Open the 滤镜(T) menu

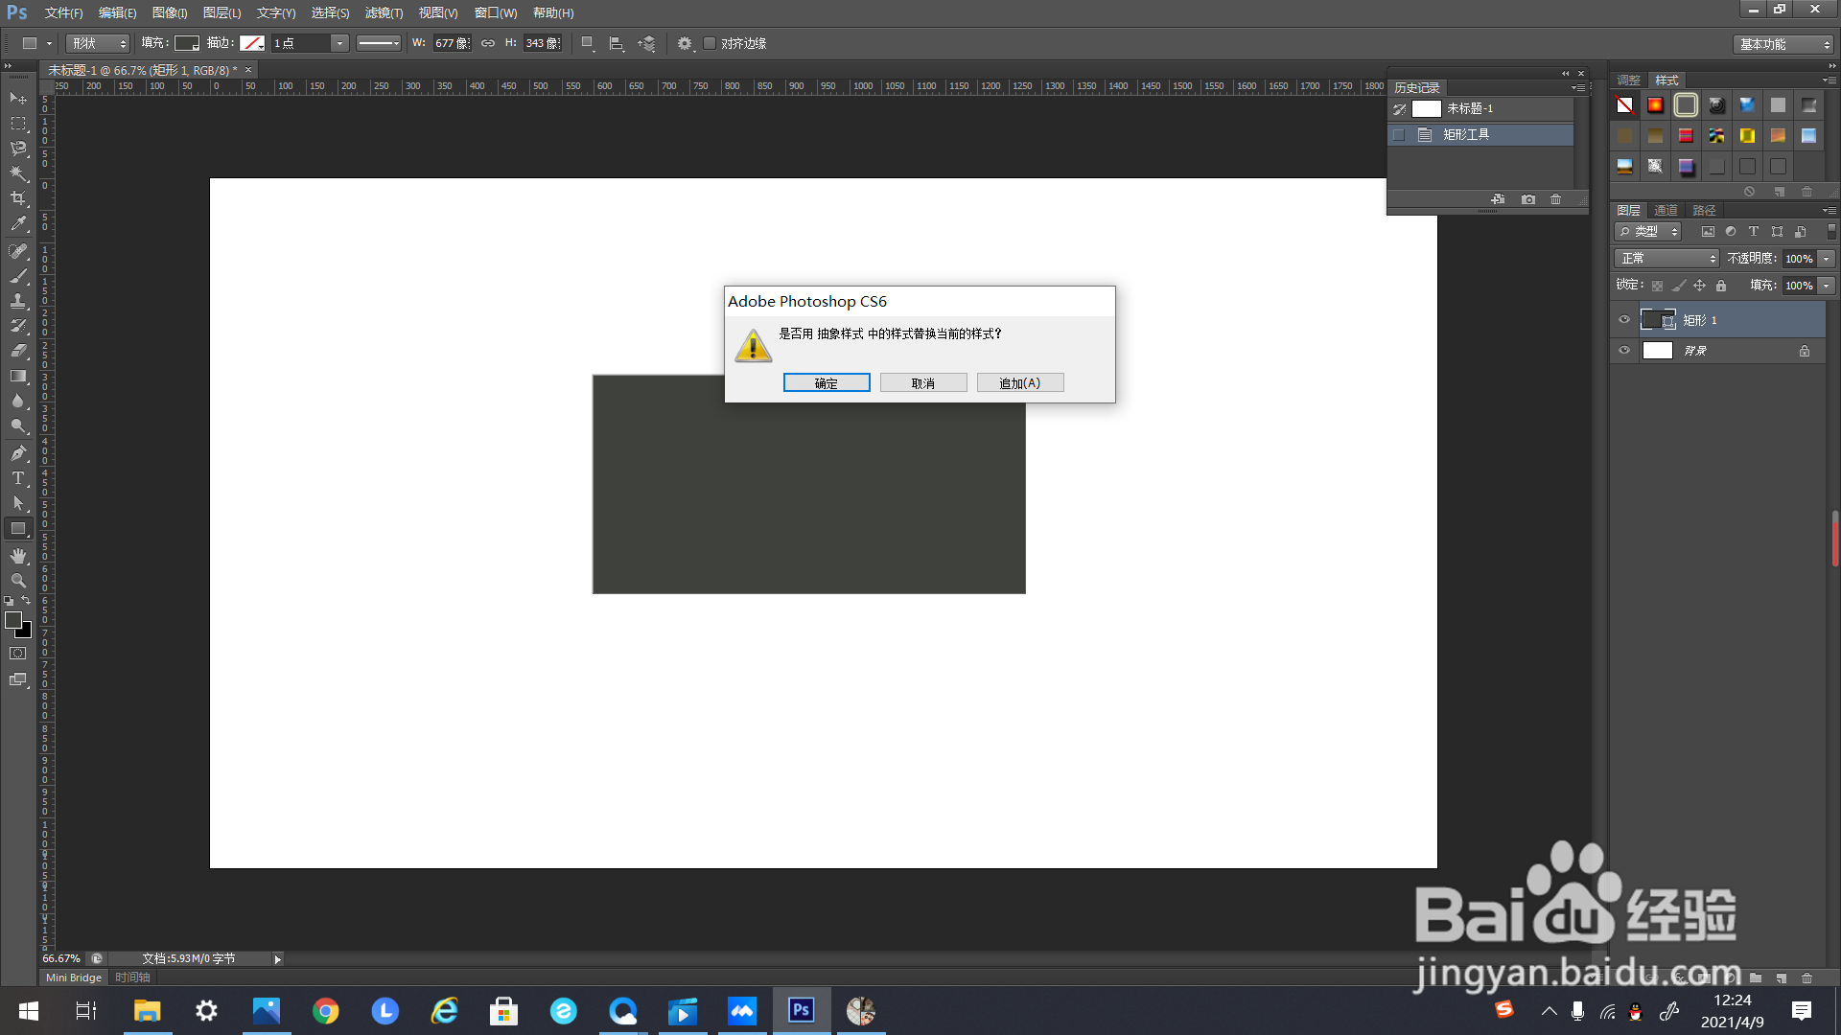(384, 13)
